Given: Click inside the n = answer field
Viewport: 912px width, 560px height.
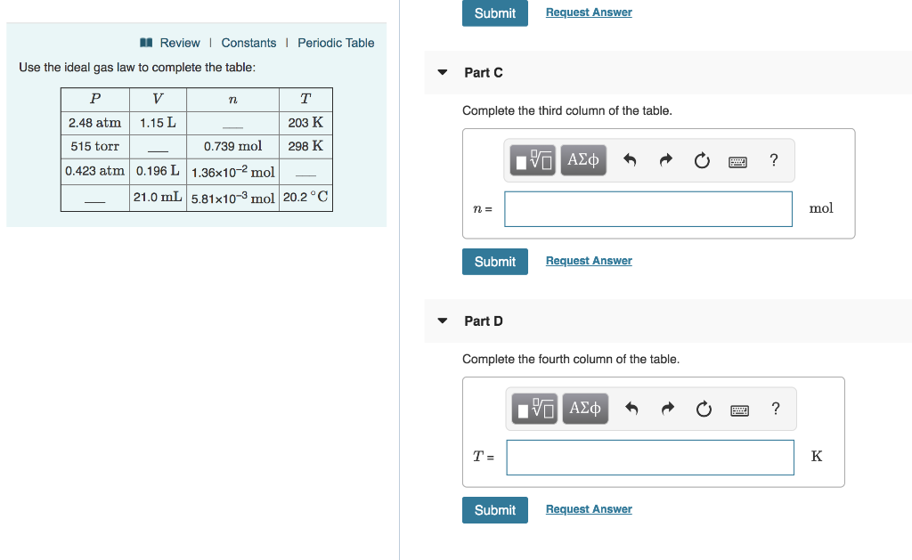Looking at the screenshot, I should tap(647, 208).
